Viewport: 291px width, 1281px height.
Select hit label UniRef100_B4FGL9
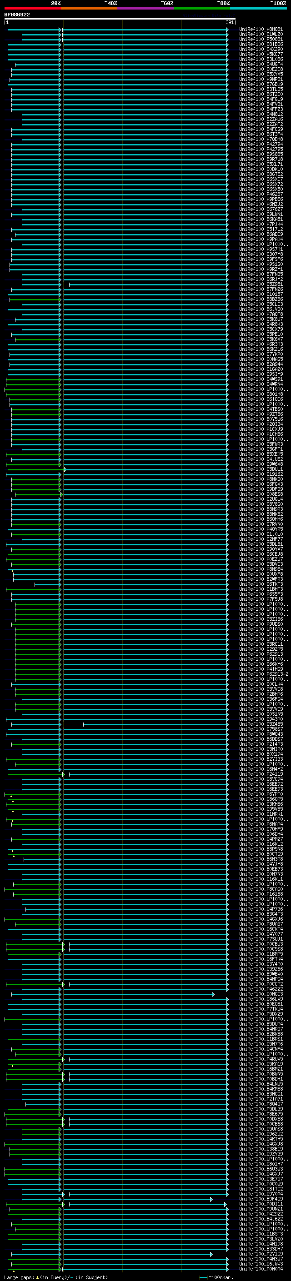(261, 99)
